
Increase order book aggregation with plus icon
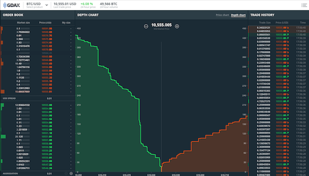(71, 174)
